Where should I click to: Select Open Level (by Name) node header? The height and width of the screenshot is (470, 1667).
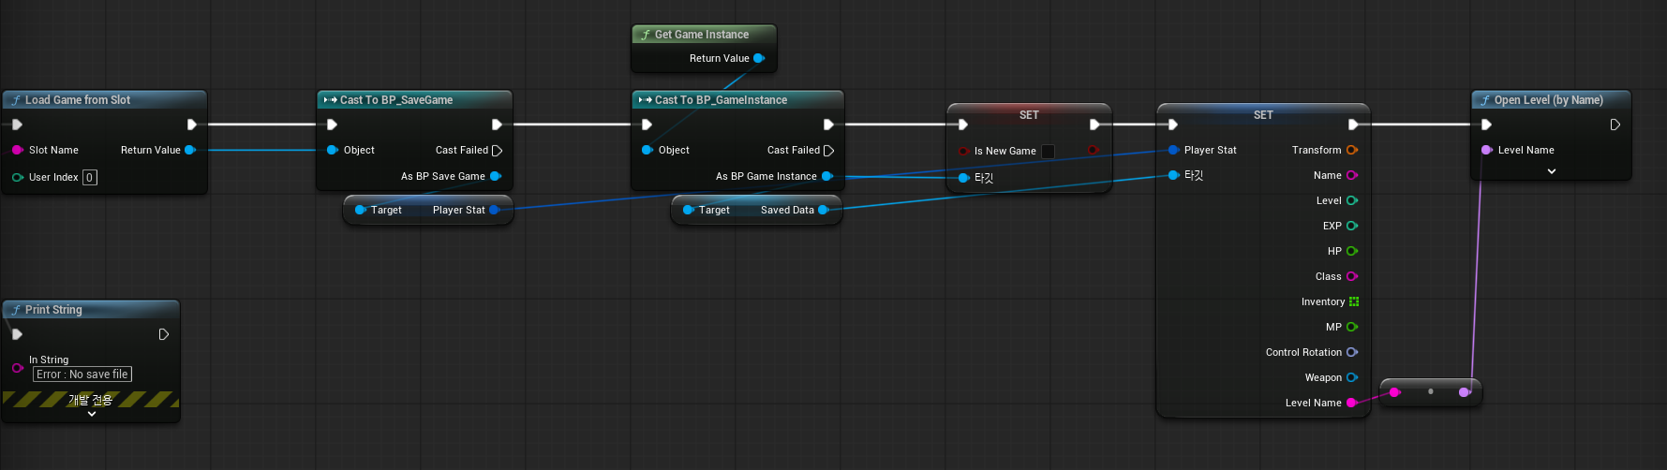coord(1552,100)
